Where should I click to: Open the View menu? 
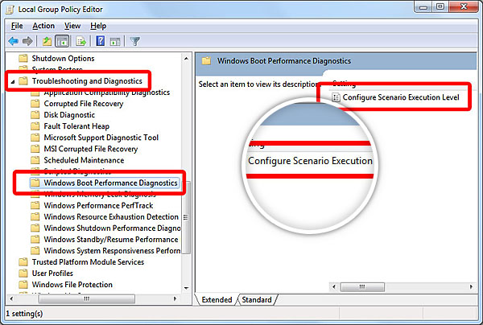[72, 26]
